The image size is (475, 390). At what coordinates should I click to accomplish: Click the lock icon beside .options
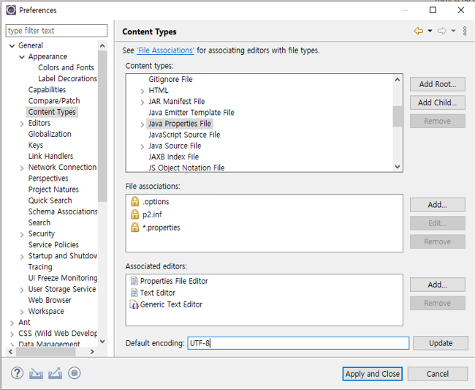tap(134, 201)
